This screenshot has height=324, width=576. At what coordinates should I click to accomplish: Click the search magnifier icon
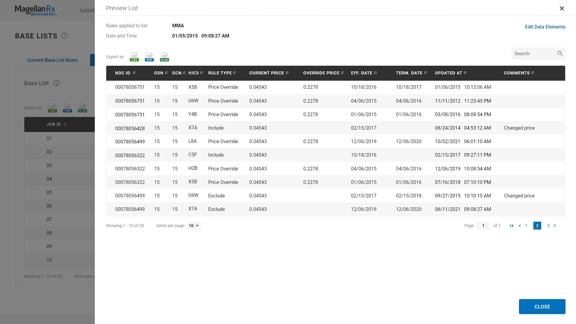[560, 53]
